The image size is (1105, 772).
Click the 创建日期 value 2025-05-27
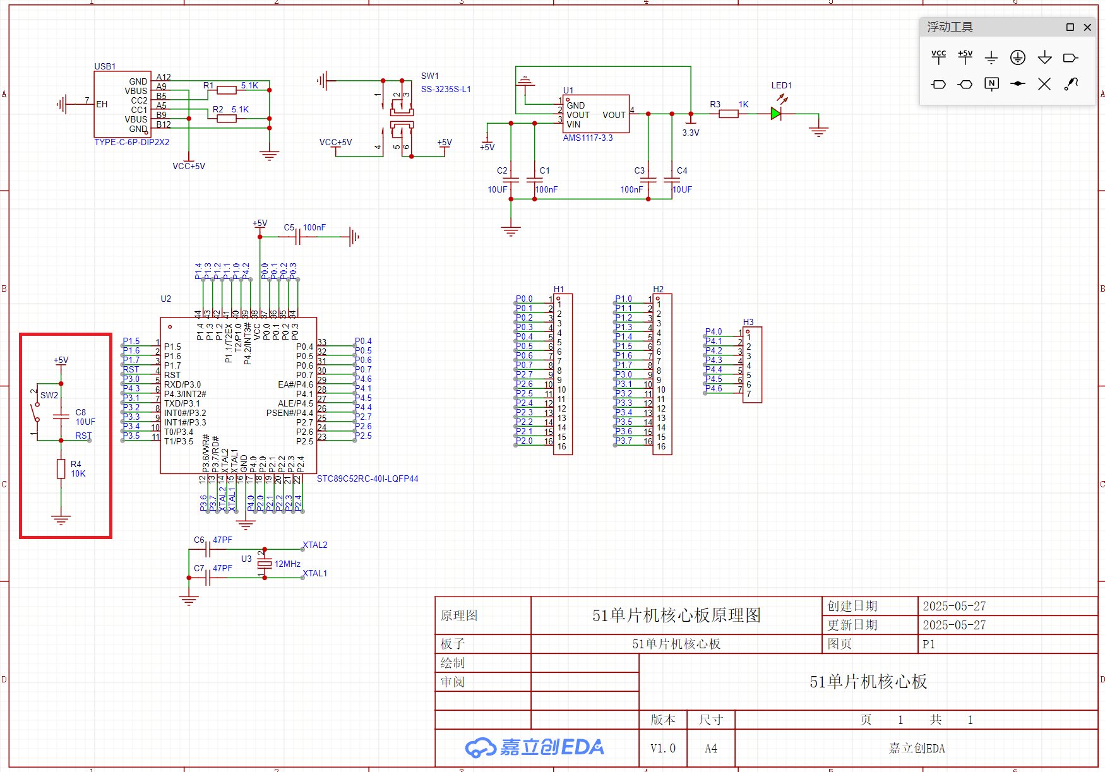point(954,606)
